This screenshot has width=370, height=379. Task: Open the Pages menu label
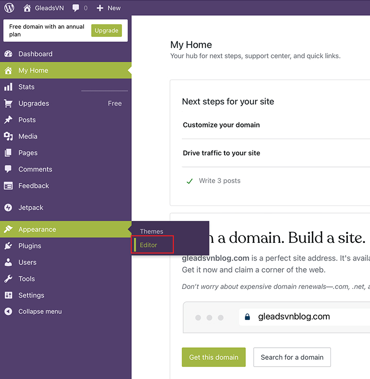click(x=28, y=153)
